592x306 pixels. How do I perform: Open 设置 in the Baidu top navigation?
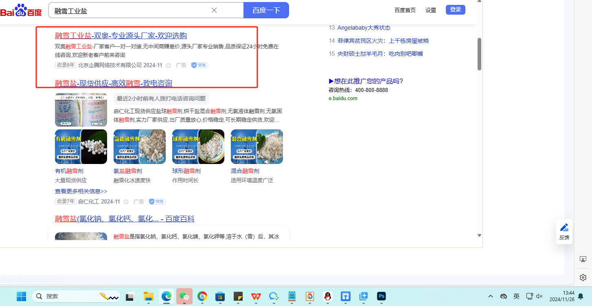point(431,10)
